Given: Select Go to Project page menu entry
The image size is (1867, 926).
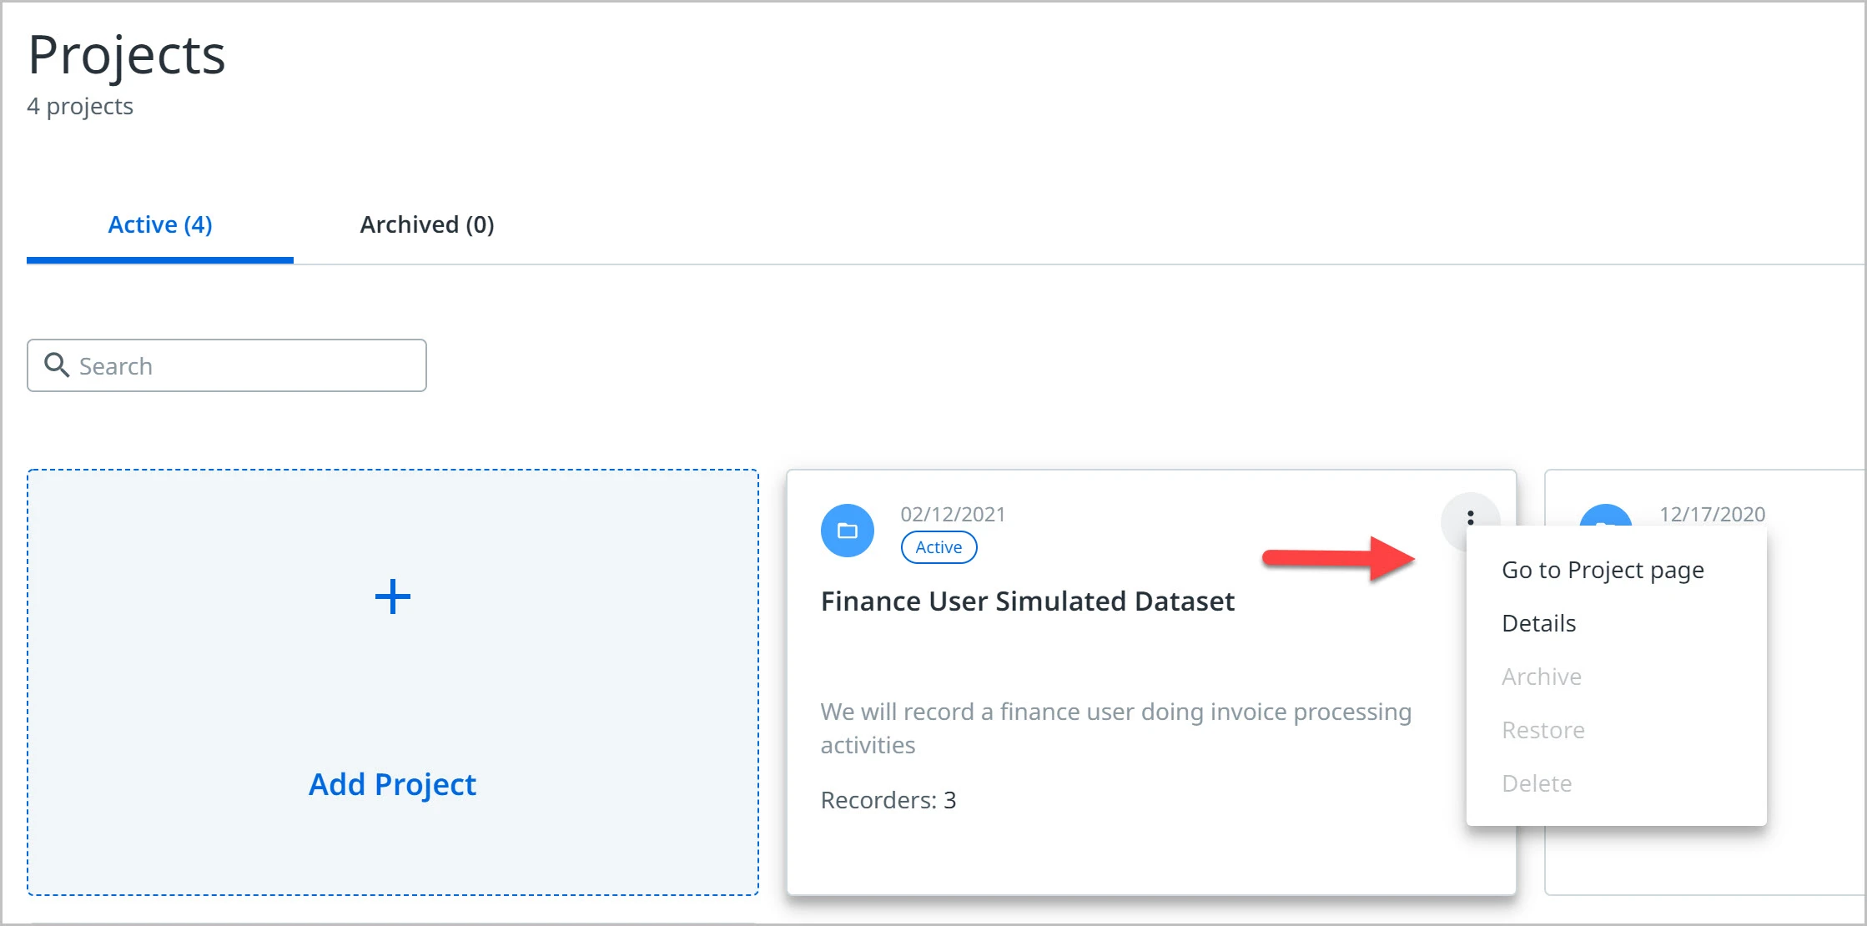Looking at the screenshot, I should point(1603,570).
